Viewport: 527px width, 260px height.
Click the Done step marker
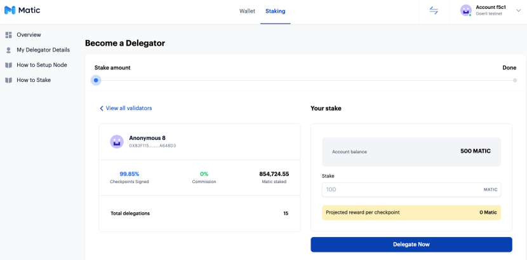pyautogui.click(x=515, y=80)
